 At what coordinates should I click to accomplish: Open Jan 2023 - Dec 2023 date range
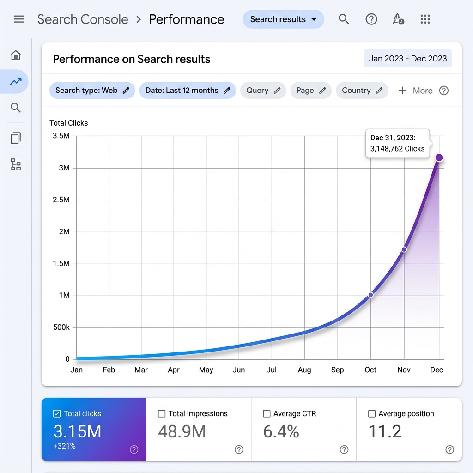point(408,58)
